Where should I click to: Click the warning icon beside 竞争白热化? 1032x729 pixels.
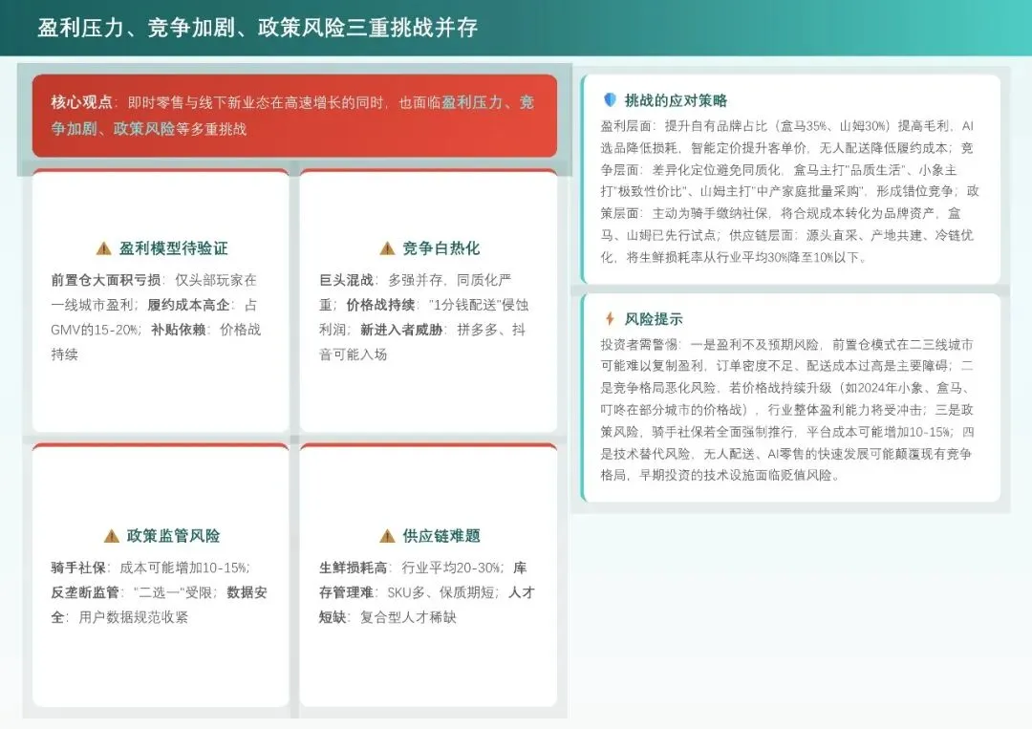387,248
